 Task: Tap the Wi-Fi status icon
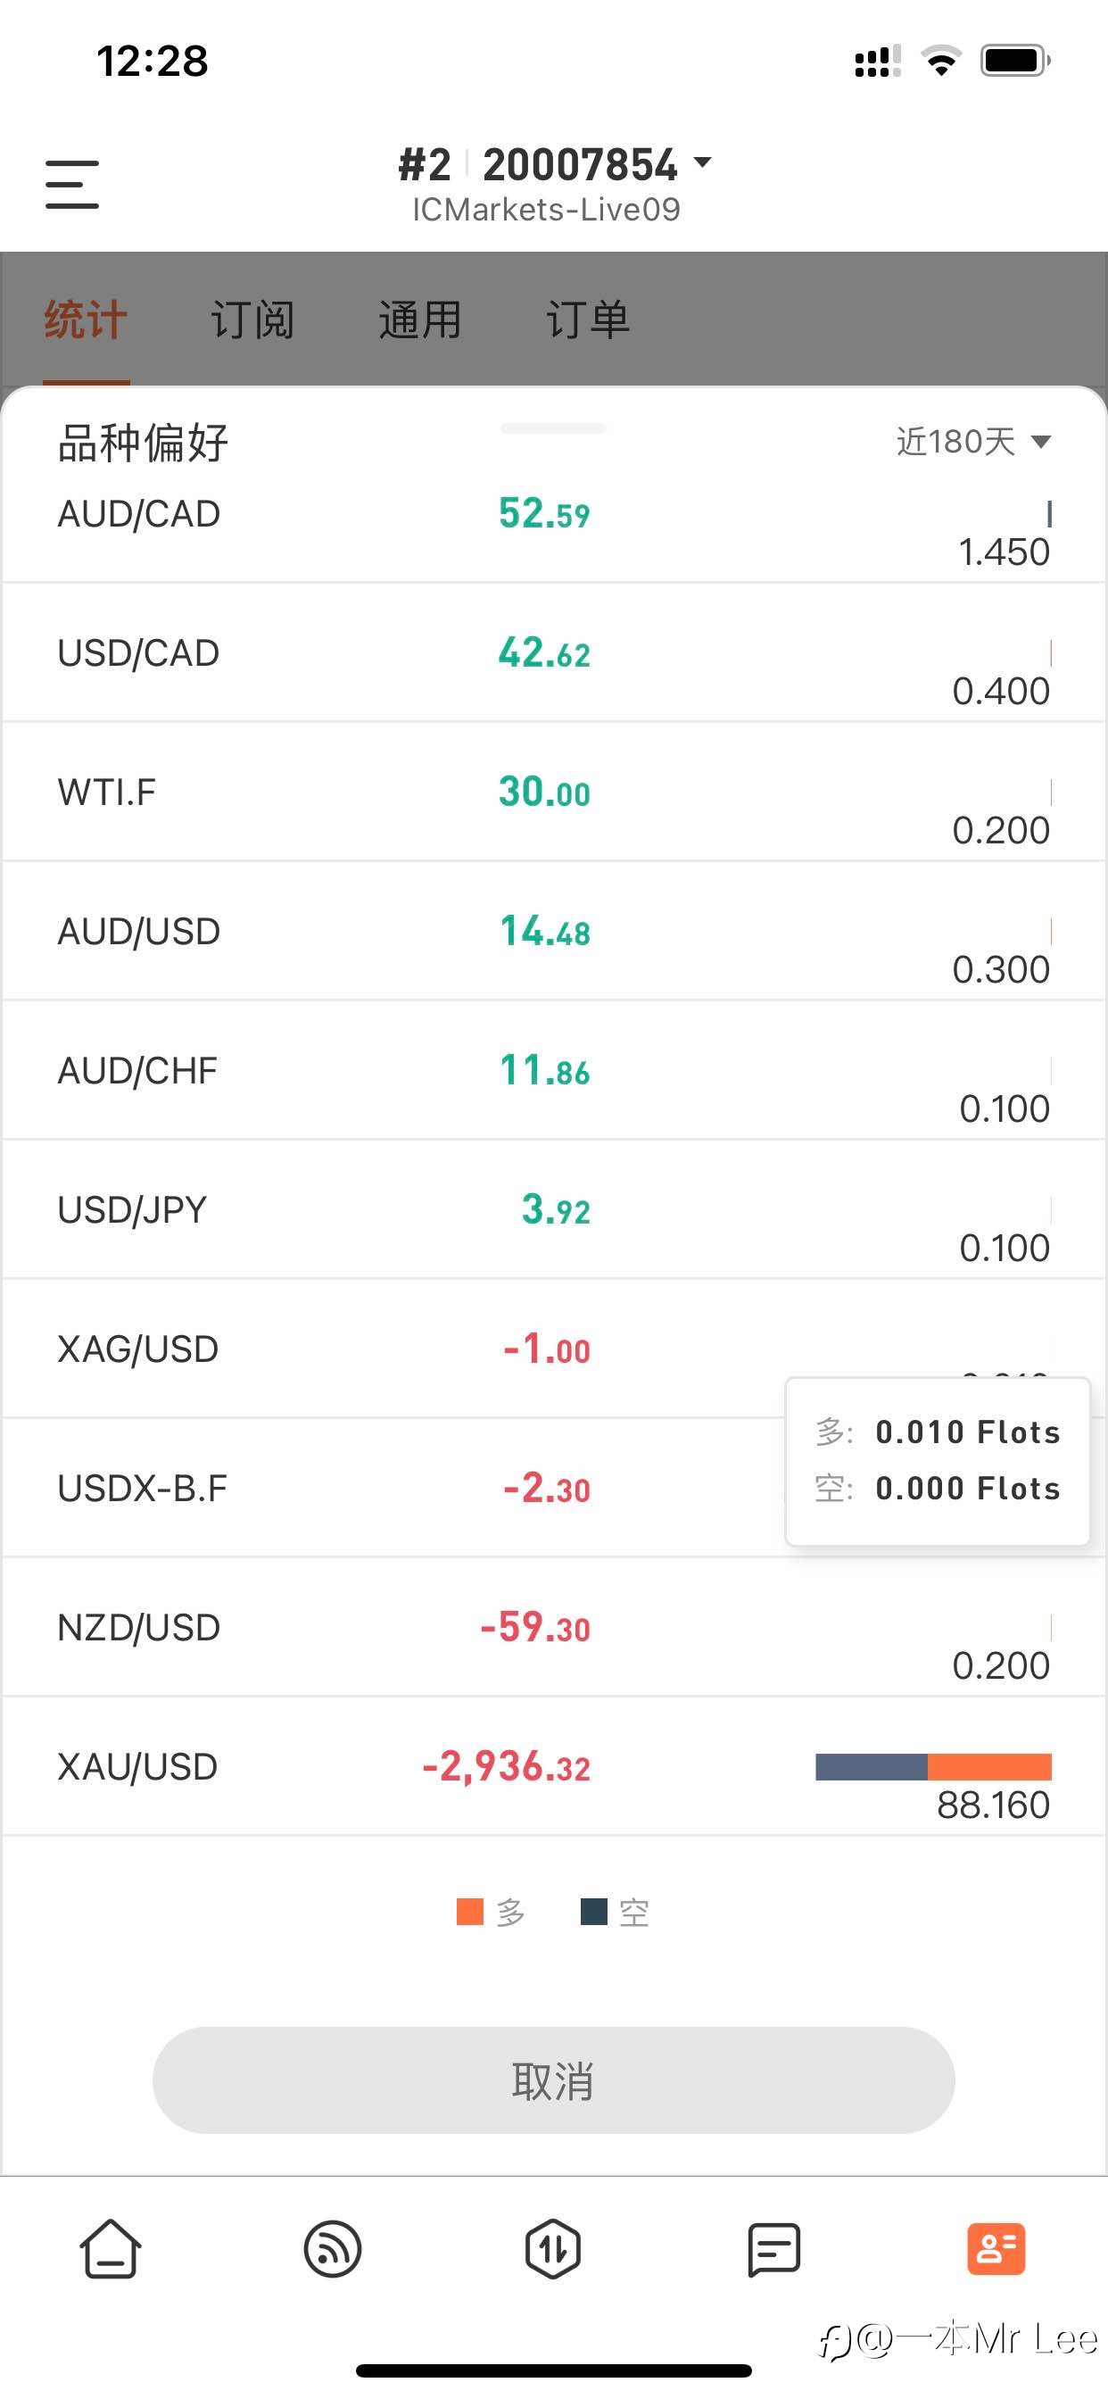[941, 61]
